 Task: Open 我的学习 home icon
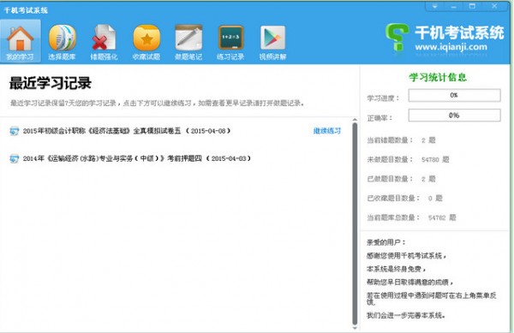coord(20,41)
